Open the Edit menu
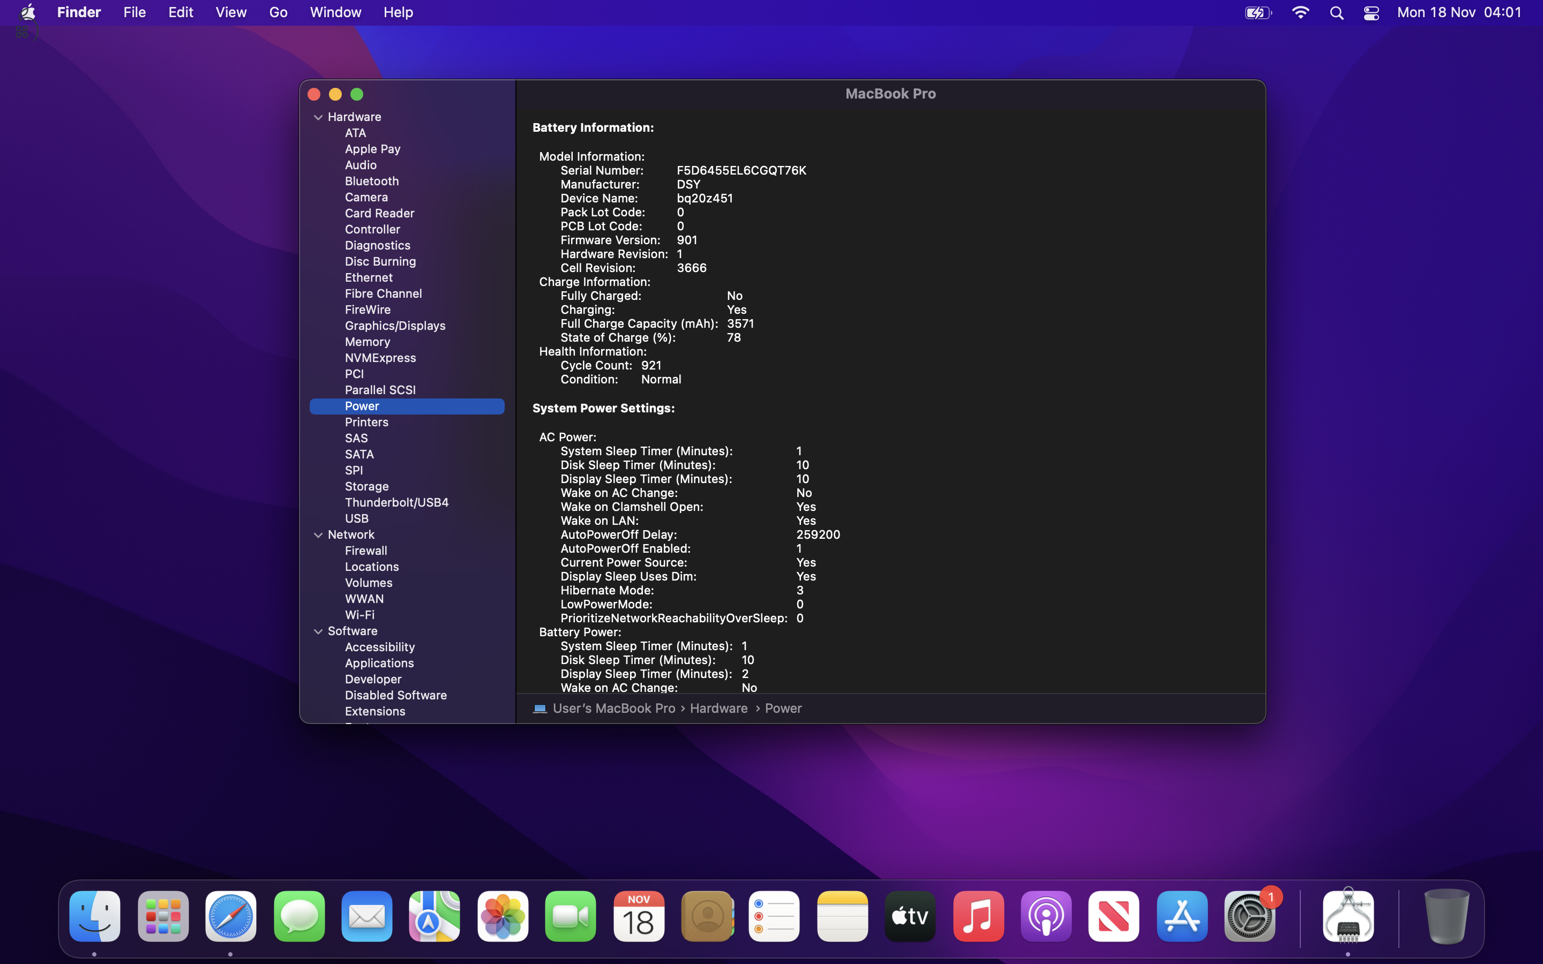This screenshot has height=964, width=1543. point(181,12)
